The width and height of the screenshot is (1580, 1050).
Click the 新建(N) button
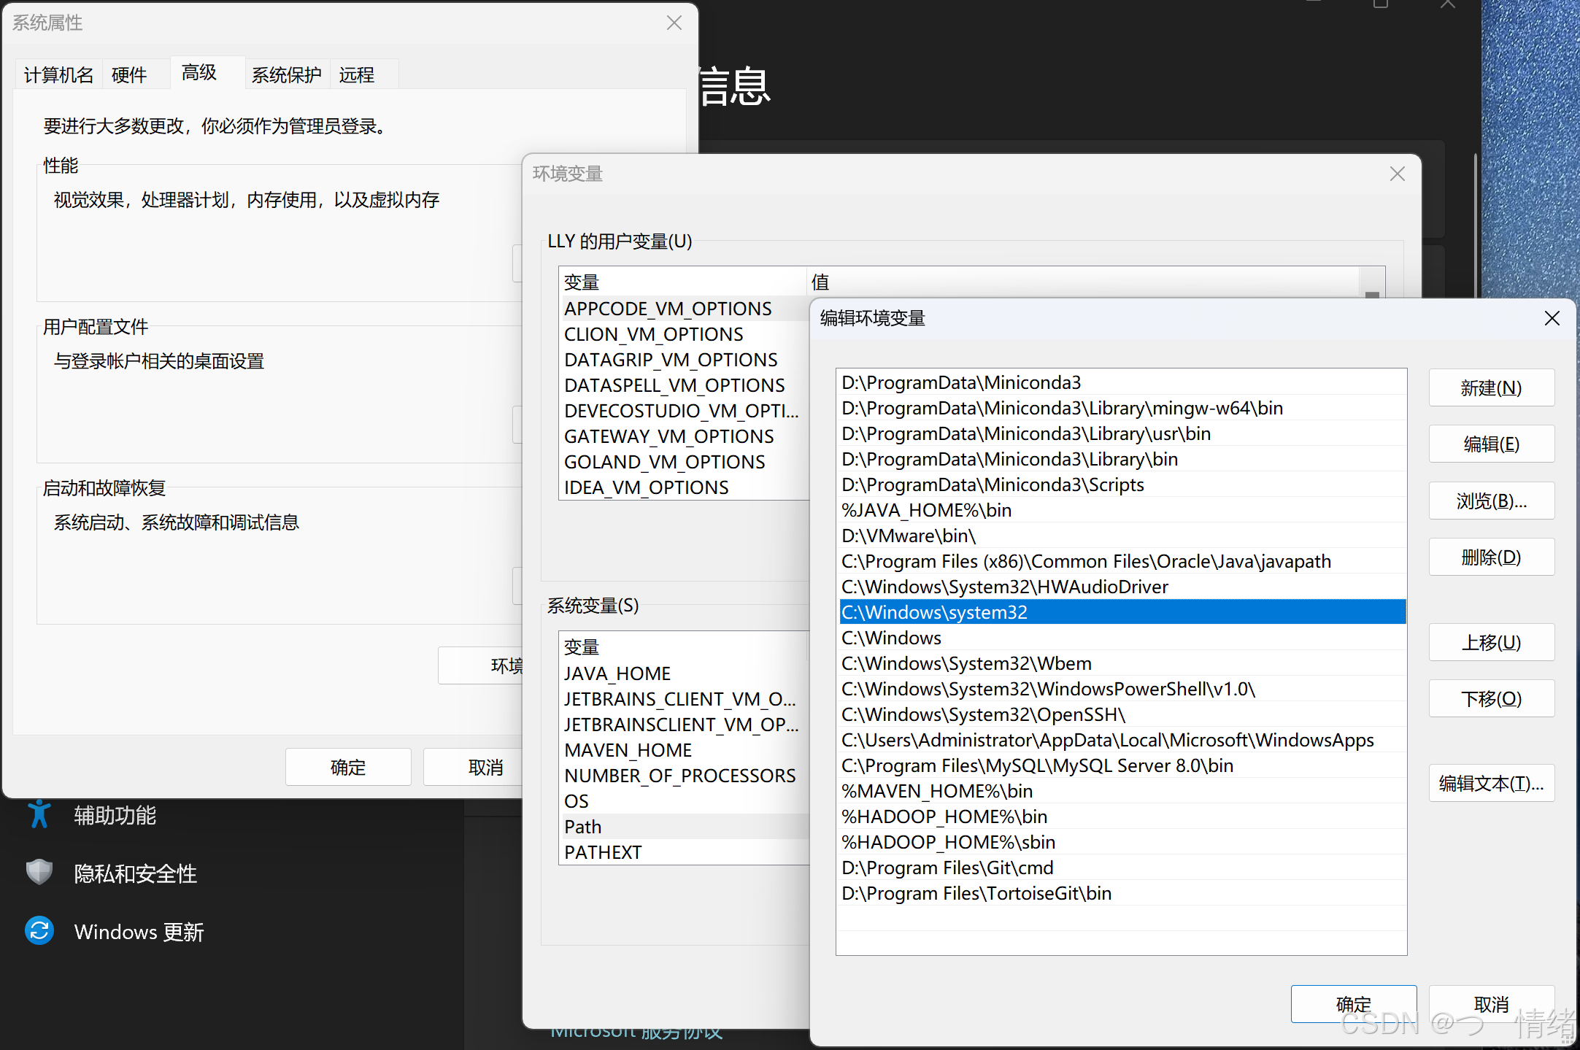(x=1490, y=387)
